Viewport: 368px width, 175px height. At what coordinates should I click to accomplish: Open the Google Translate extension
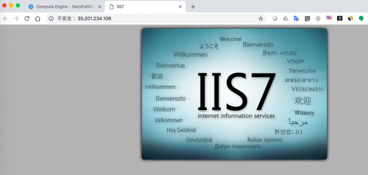click(x=296, y=19)
